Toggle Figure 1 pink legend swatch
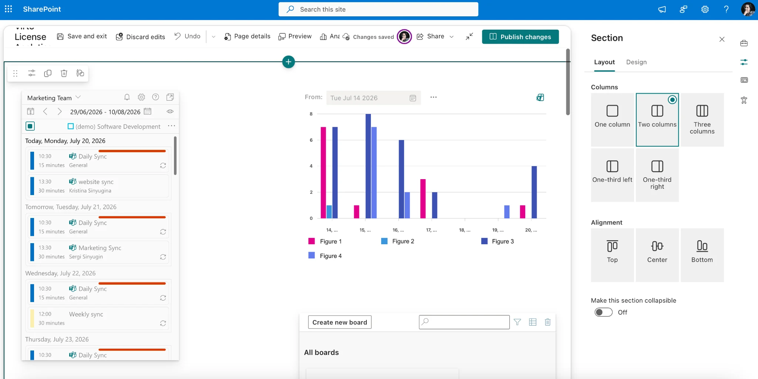 click(x=311, y=241)
